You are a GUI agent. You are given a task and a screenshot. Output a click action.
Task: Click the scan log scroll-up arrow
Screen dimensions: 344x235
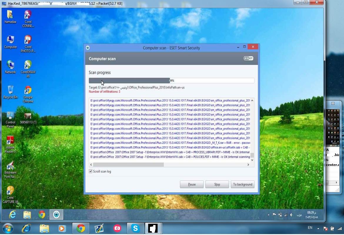click(252, 100)
